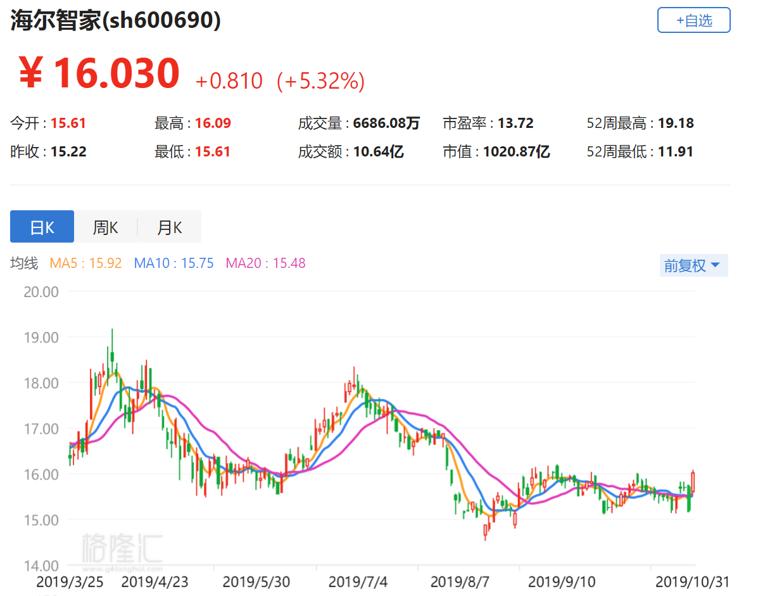Click the stock title 海尔智家(sh600690)

[x=115, y=20]
